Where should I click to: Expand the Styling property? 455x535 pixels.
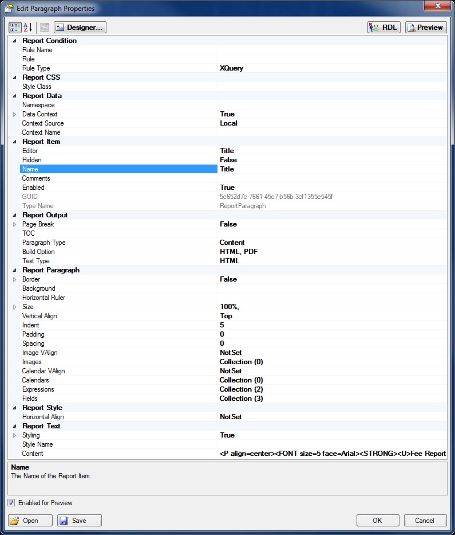click(x=14, y=435)
